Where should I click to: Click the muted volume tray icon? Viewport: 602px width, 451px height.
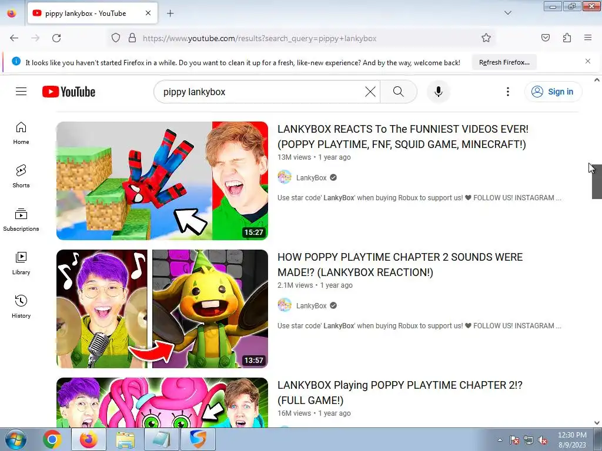[x=543, y=440]
